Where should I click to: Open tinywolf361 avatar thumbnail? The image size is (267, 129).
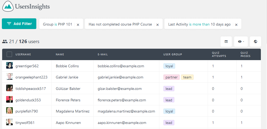(9, 122)
